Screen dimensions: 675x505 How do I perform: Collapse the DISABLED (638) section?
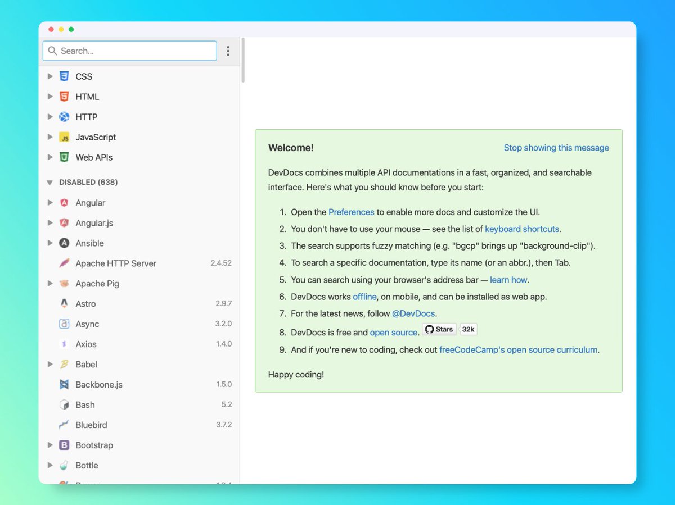(x=50, y=183)
